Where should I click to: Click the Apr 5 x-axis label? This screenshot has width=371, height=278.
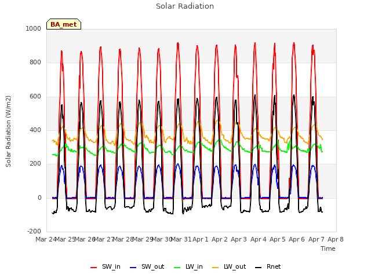point(278,239)
